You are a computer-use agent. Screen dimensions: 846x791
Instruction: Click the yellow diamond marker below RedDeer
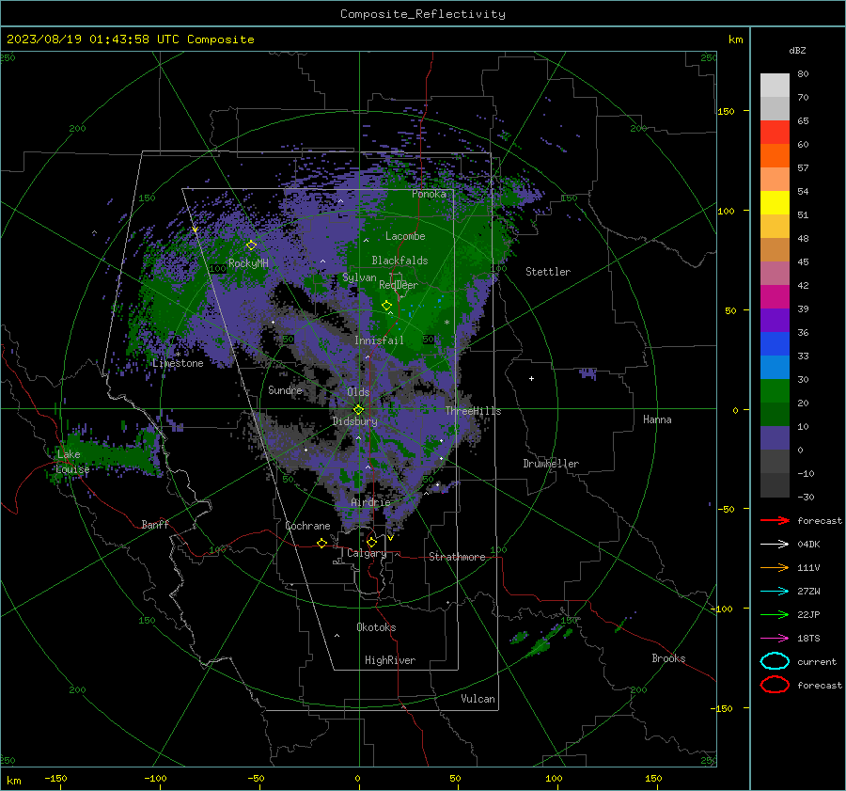386,306
